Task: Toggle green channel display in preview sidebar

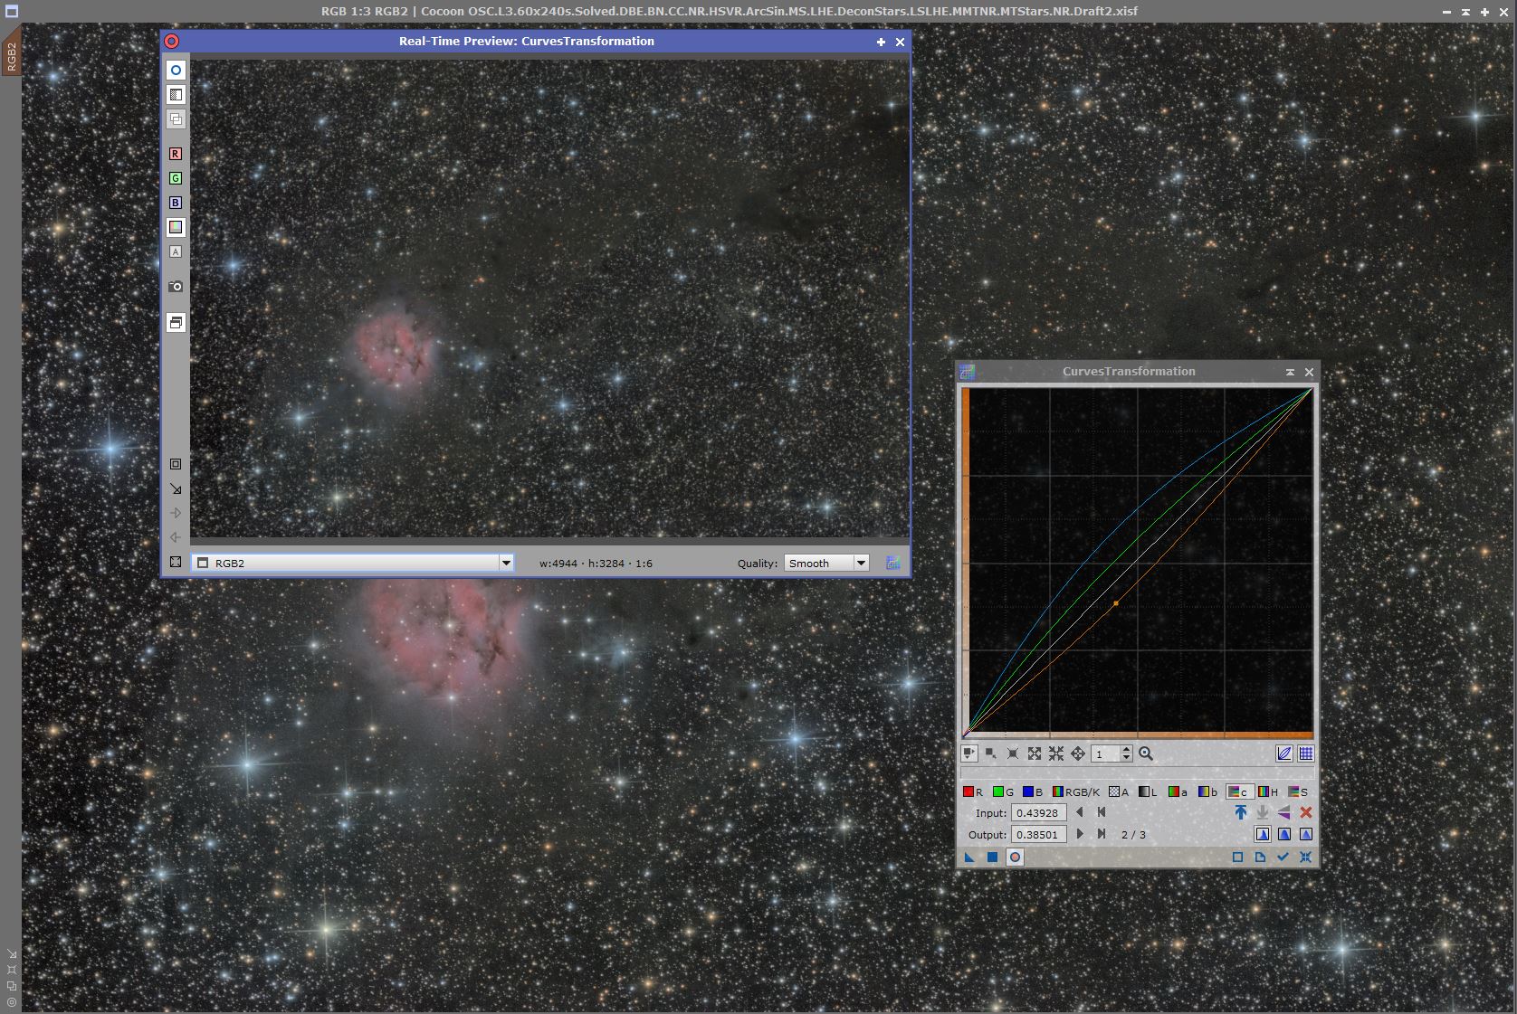Action: click(x=176, y=178)
